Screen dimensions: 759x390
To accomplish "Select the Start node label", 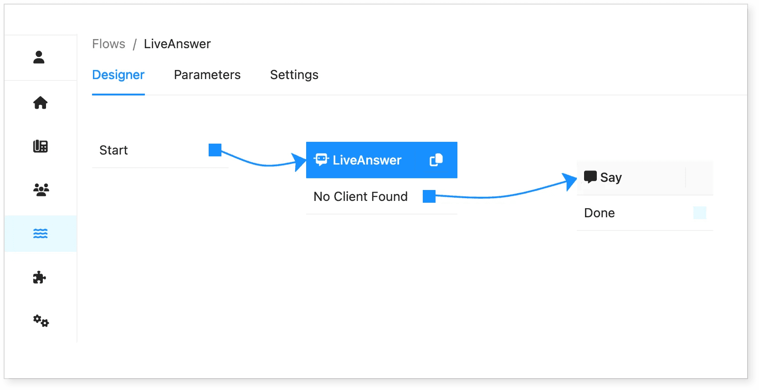I will click(113, 150).
